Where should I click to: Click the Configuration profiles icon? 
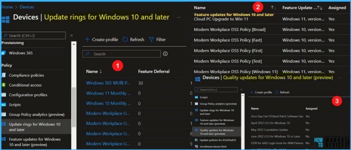pyautogui.click(x=3, y=95)
